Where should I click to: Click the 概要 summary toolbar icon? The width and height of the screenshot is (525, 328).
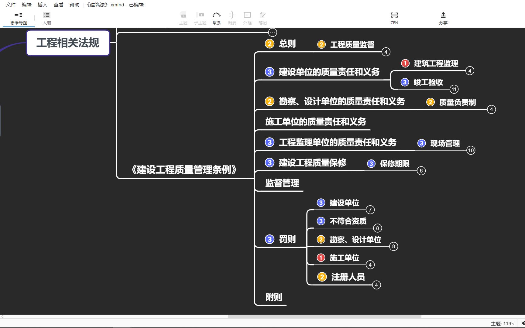click(232, 18)
